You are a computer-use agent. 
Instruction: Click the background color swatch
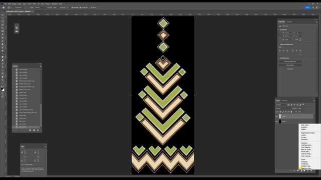[x=4, y=90]
